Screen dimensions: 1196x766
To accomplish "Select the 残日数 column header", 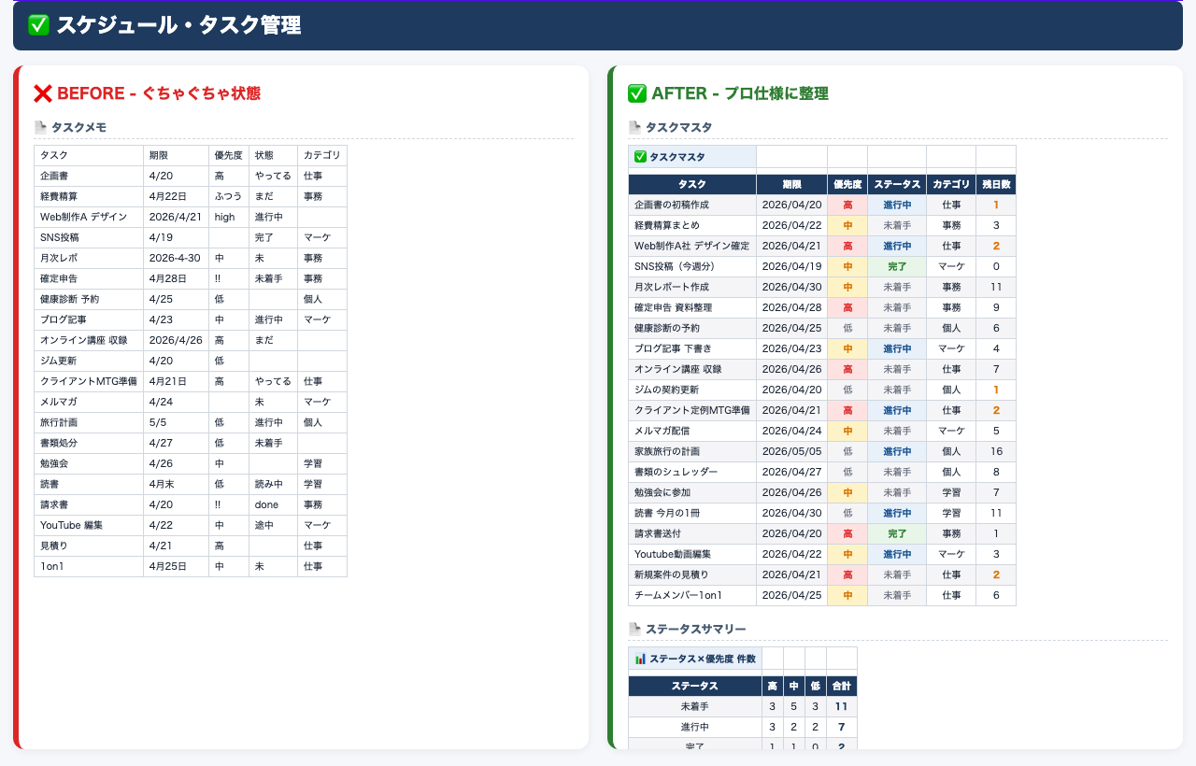I will [x=996, y=184].
